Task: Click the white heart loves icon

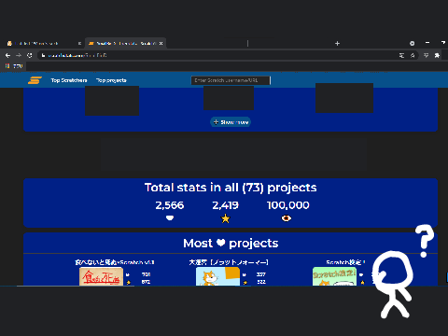Action: 170,218
